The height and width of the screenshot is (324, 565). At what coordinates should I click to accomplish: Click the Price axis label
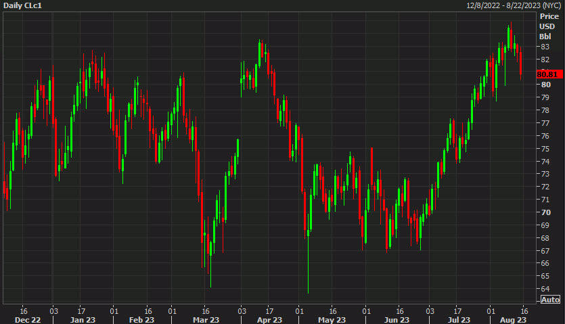click(x=549, y=16)
